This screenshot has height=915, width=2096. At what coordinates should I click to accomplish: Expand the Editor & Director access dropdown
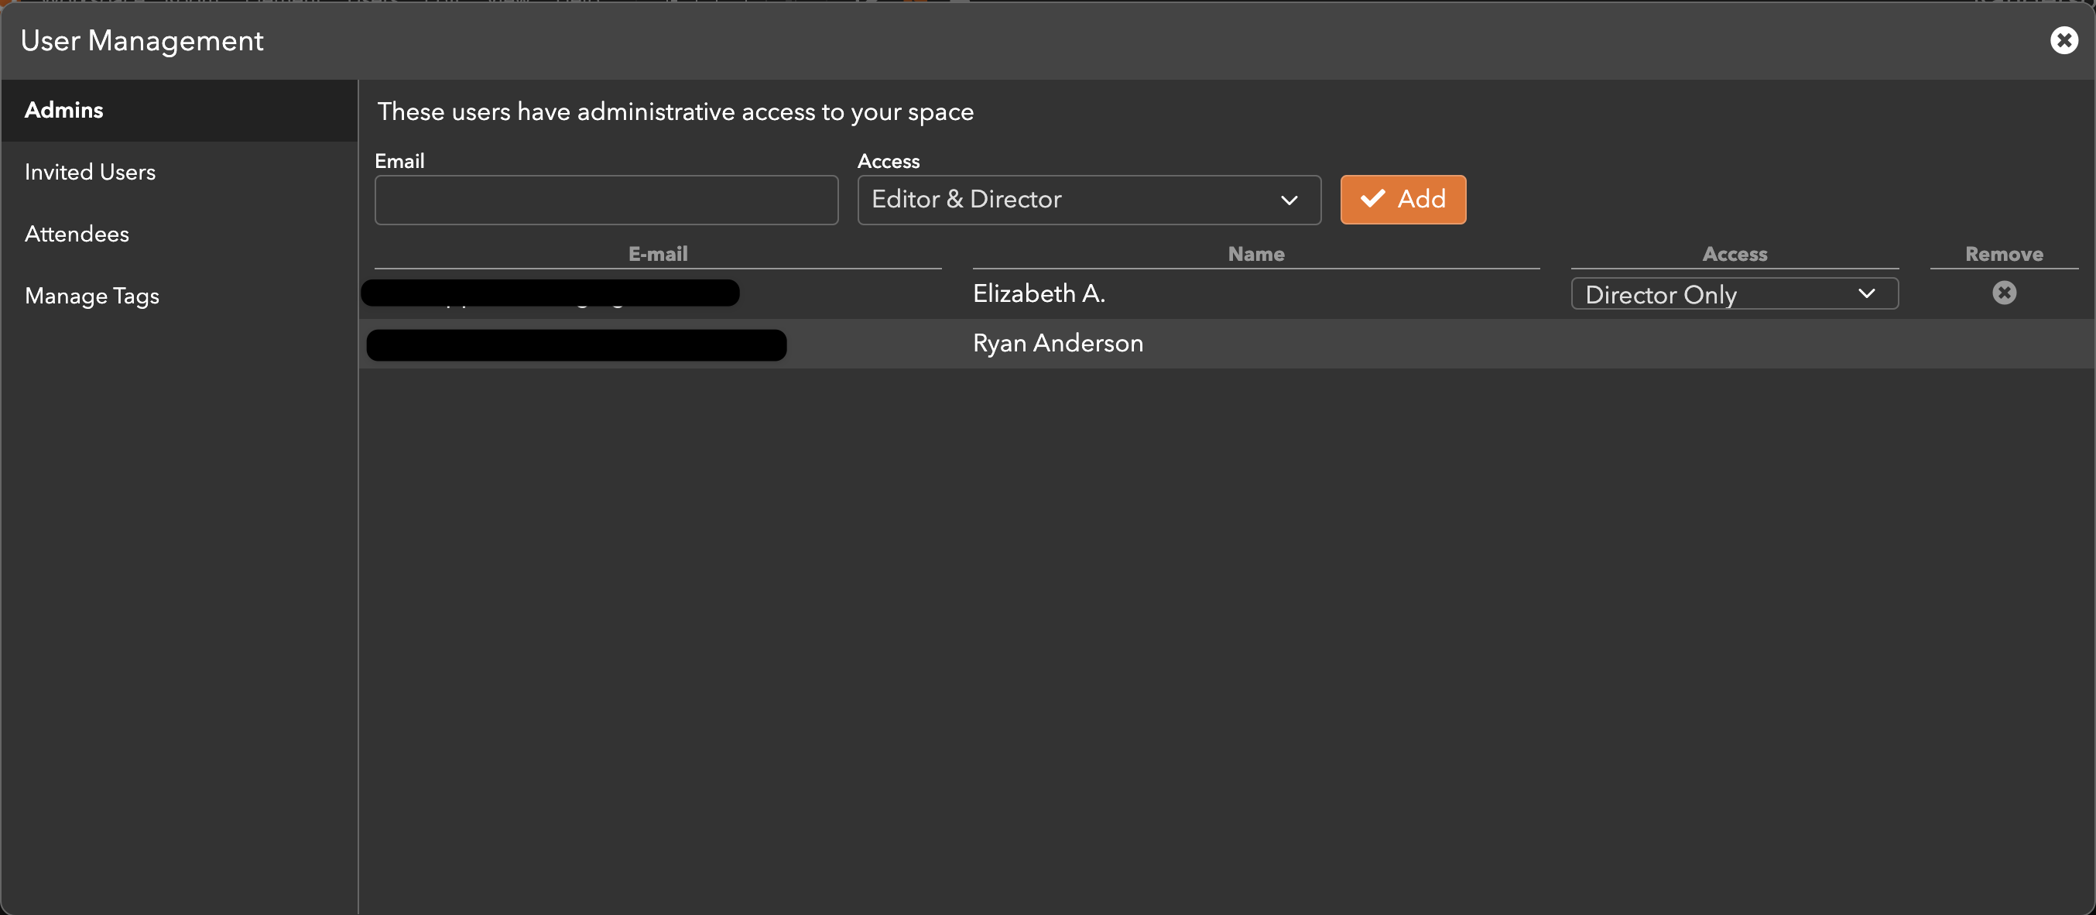[1088, 200]
